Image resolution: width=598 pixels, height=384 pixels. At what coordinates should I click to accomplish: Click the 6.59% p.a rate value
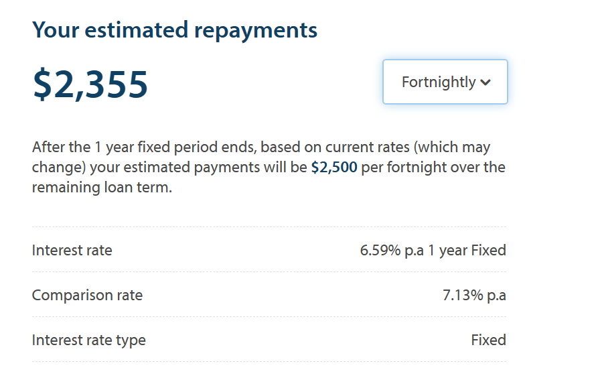pos(392,251)
